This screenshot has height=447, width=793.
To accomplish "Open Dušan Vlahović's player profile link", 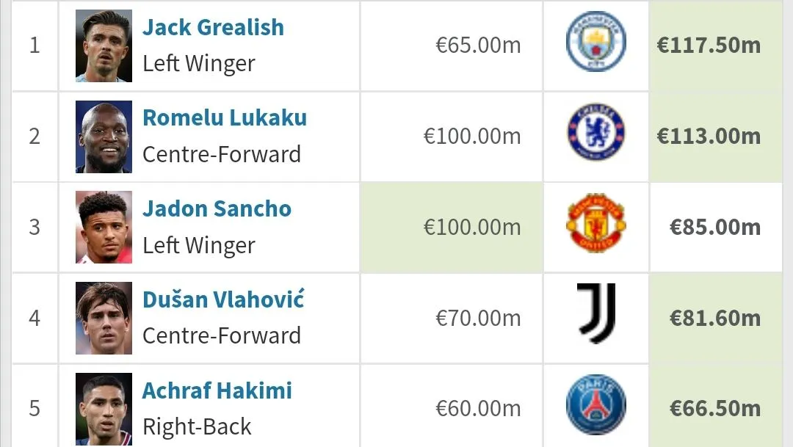I will click(223, 299).
